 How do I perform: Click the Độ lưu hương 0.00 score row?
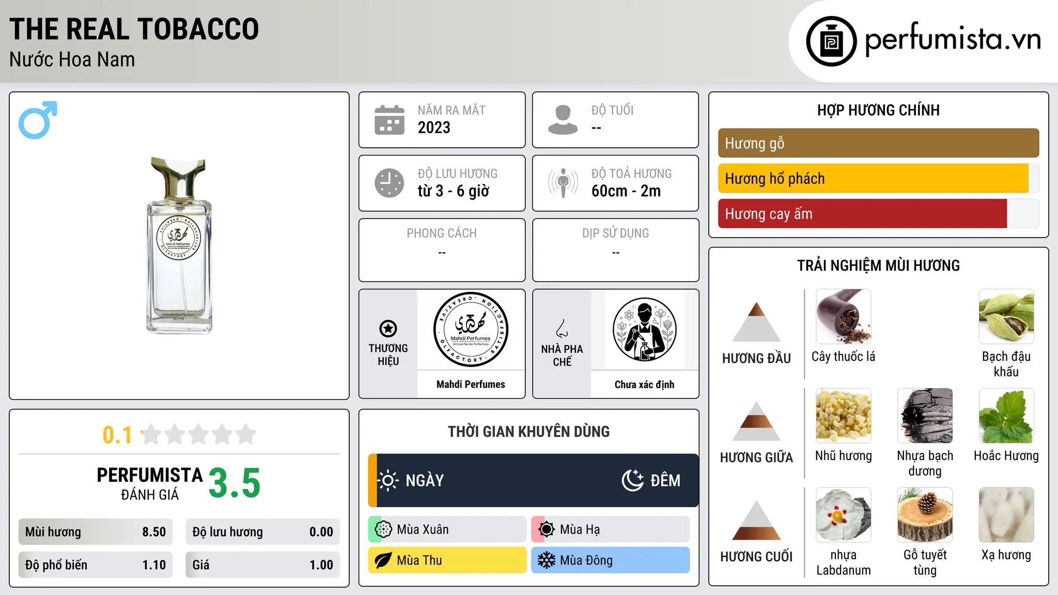click(262, 532)
